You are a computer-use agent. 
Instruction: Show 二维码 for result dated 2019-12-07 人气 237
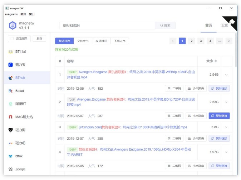(x=174, y=116)
